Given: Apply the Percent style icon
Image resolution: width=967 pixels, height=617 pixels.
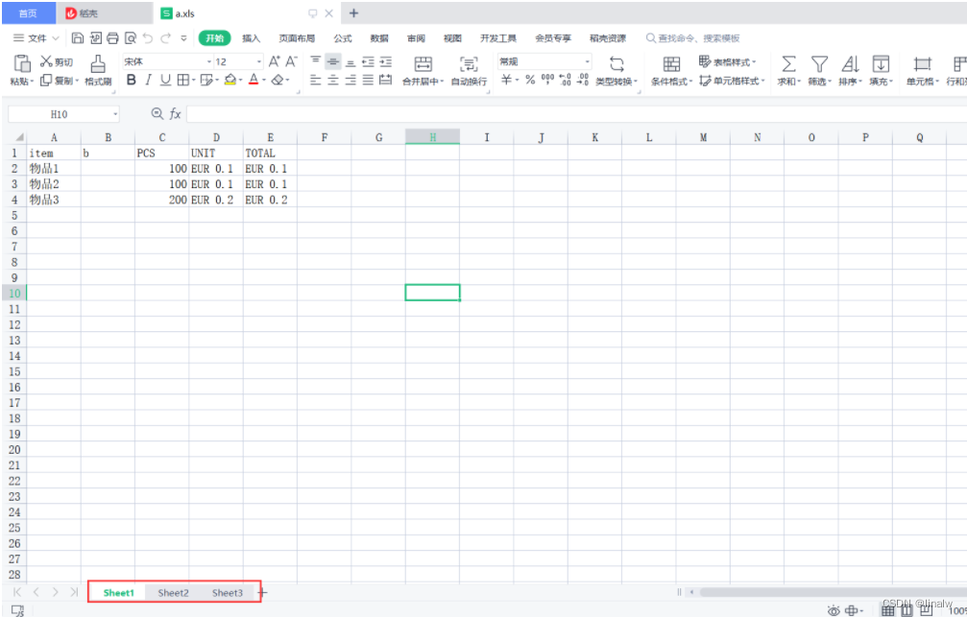Looking at the screenshot, I should tap(530, 81).
